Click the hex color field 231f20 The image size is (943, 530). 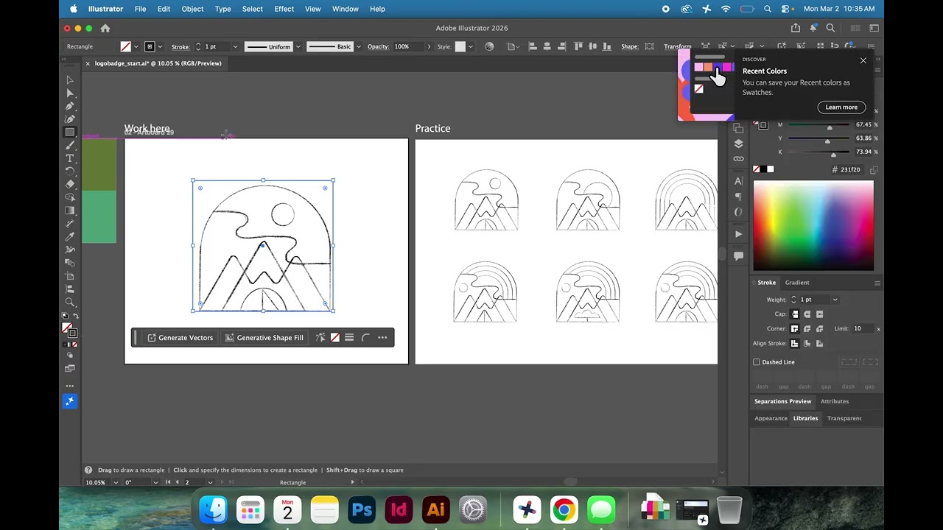(x=851, y=170)
